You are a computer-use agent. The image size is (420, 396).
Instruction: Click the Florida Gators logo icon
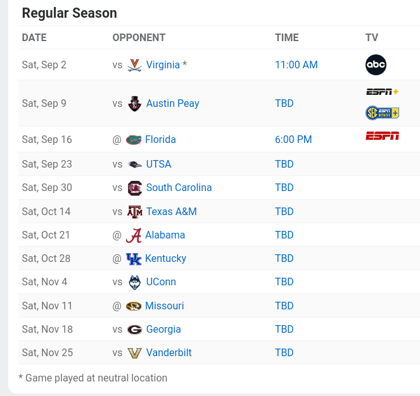click(133, 139)
